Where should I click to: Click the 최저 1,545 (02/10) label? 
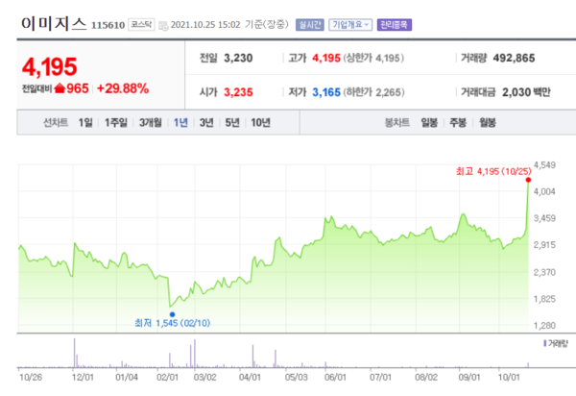coord(172,323)
